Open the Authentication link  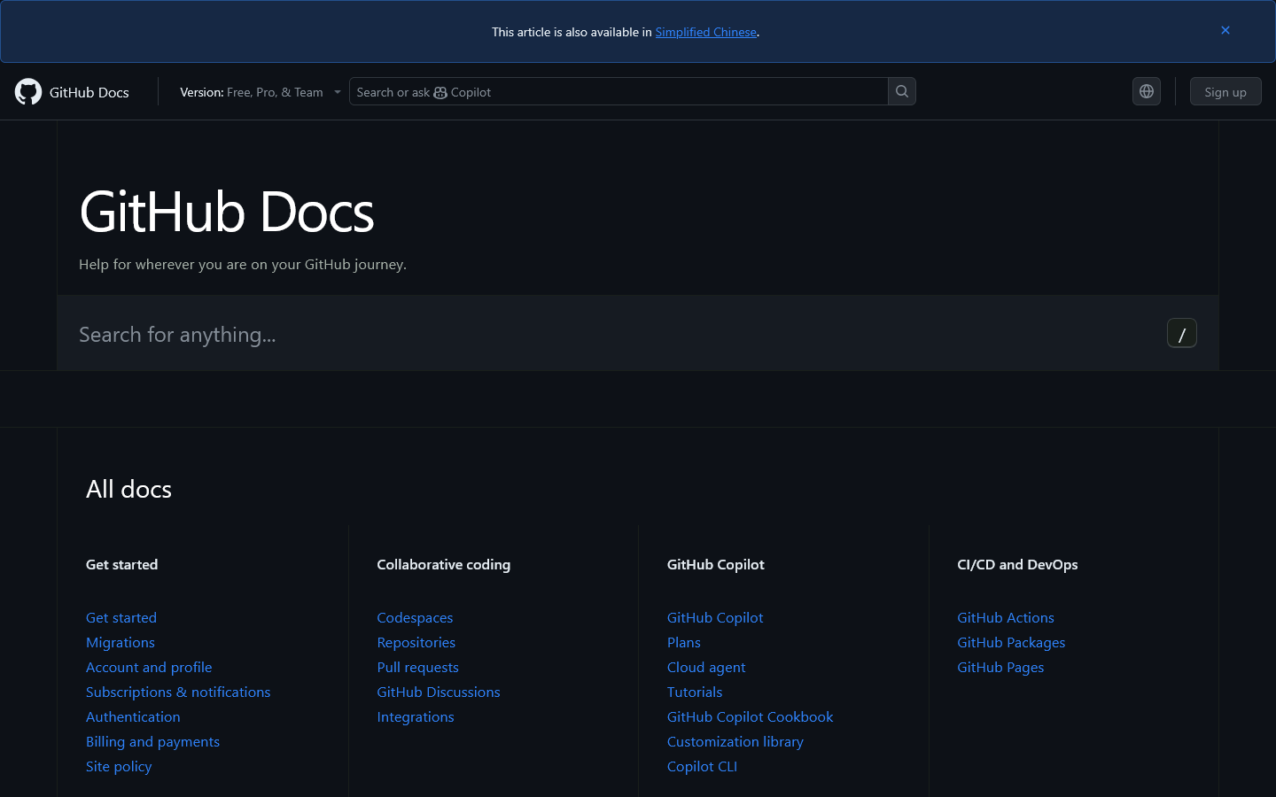tap(133, 716)
